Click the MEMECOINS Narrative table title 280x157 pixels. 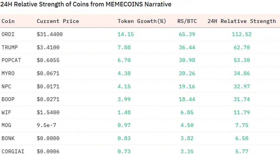tap(86, 4)
